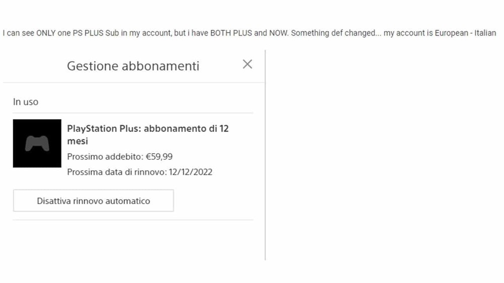
Task: Click the word mesi in the title
Action: tap(78, 141)
